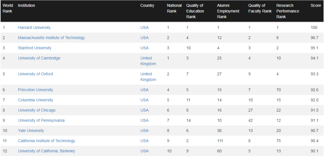Click Quality of Faculty Rank header
The image size is (325, 158).
coord(260,8)
